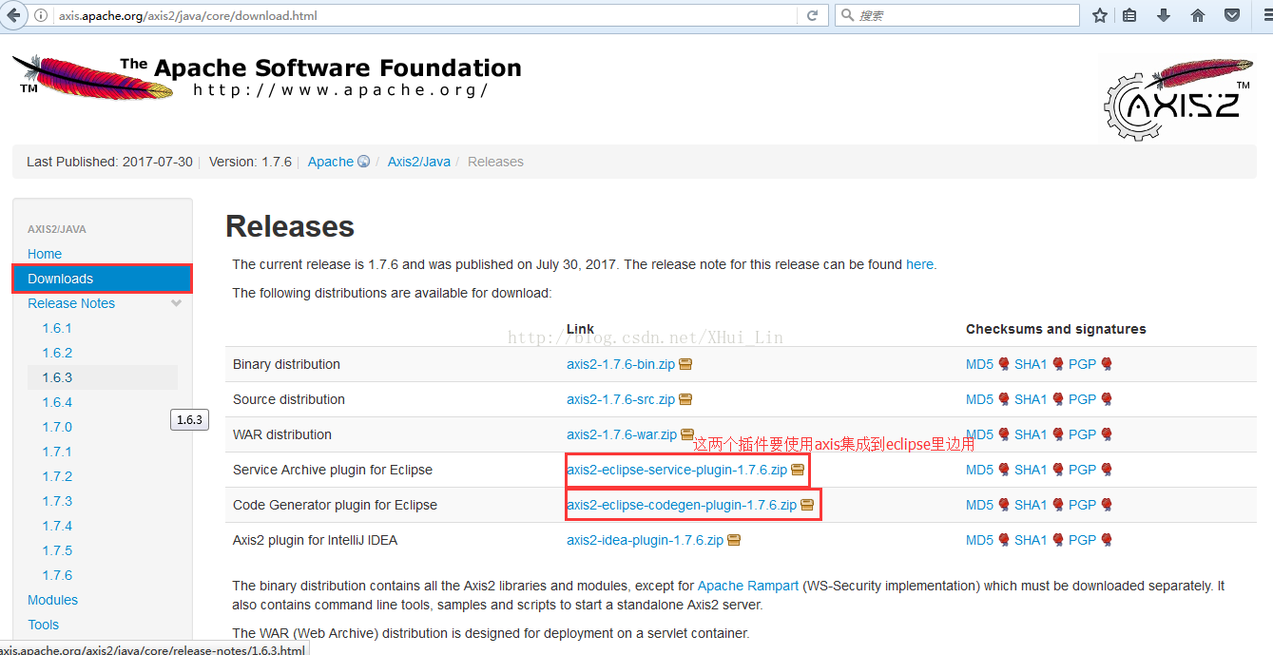1273x655 pixels.
Task: Download axis2-eclipse-service-plugin-1.7.6.zip
Action: pyautogui.click(x=677, y=470)
